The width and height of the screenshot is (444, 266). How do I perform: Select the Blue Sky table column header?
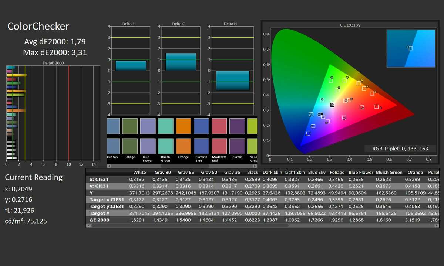[317, 172]
